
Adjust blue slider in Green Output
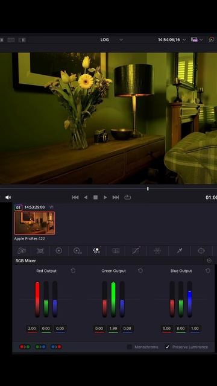click(x=122, y=299)
